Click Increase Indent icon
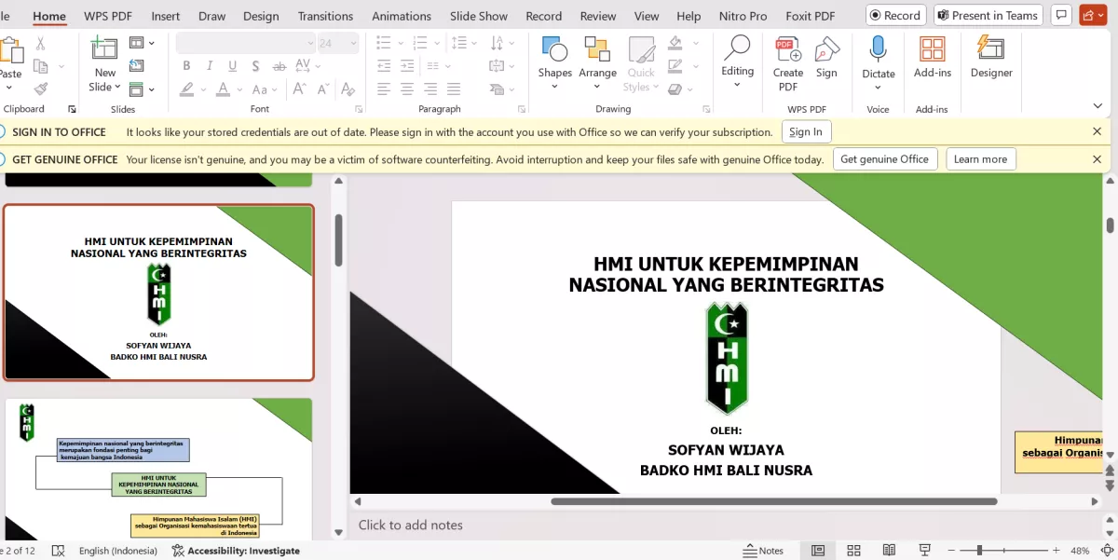1118x560 pixels. (407, 65)
